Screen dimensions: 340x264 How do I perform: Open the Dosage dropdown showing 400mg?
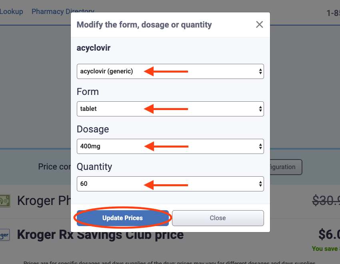[x=170, y=146]
